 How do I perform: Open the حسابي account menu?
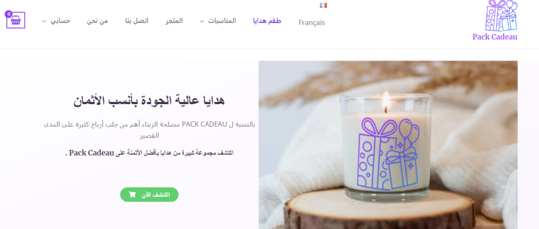[x=61, y=21]
